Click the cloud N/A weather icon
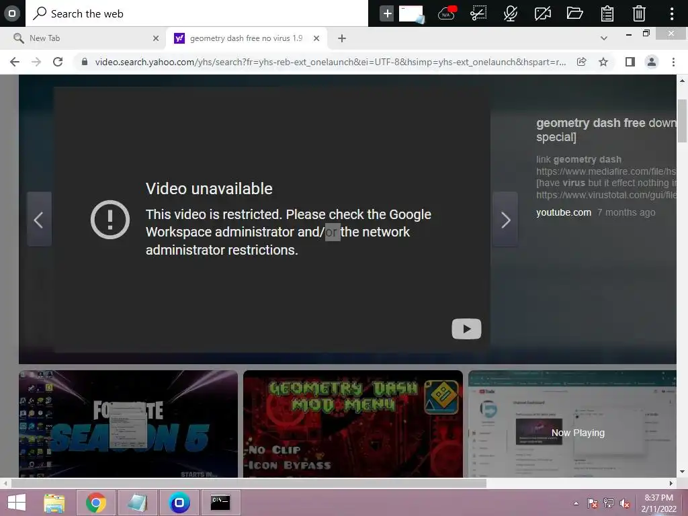The height and width of the screenshot is (516, 688). point(447,13)
